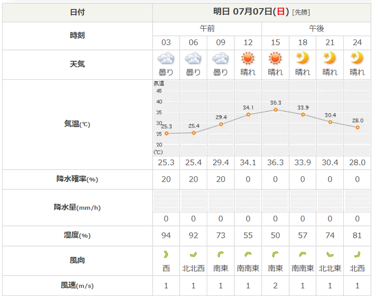Click humidity value 73
The height and width of the screenshot is (296, 372).
coord(221,235)
